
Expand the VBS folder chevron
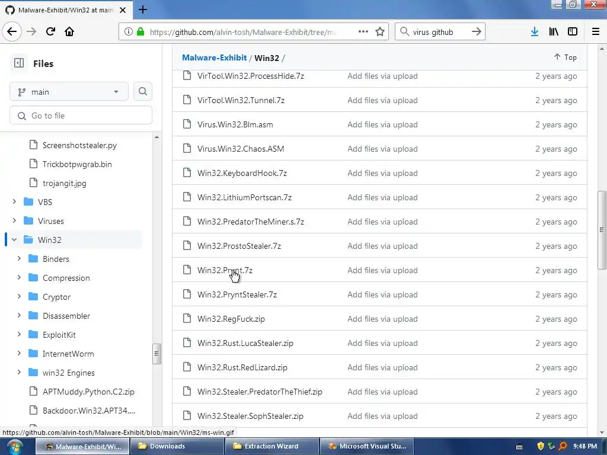(x=14, y=201)
